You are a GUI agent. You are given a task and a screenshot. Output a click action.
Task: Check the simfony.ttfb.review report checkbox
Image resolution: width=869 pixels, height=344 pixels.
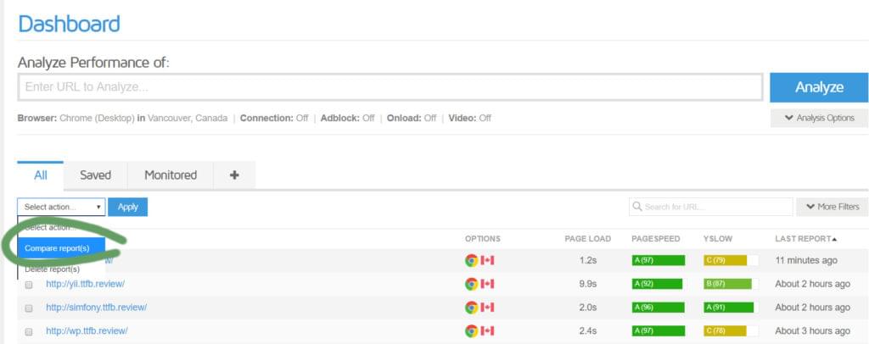pyautogui.click(x=29, y=308)
